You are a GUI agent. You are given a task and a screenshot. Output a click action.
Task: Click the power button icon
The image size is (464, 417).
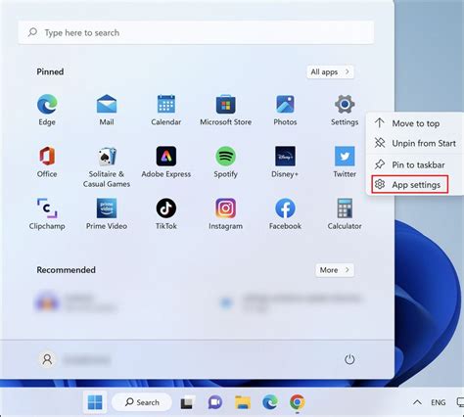coord(349,359)
